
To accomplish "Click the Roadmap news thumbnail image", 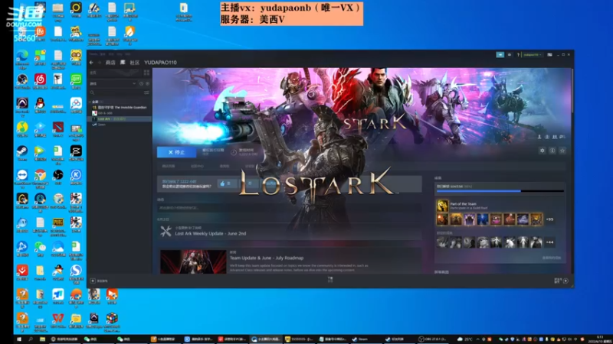I will click(x=193, y=261).
